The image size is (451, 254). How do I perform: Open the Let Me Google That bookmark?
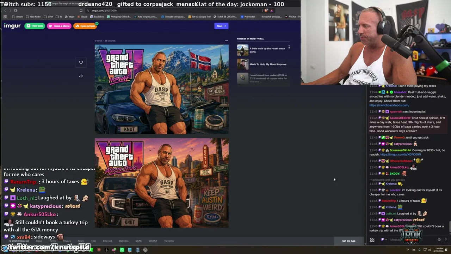199,17
